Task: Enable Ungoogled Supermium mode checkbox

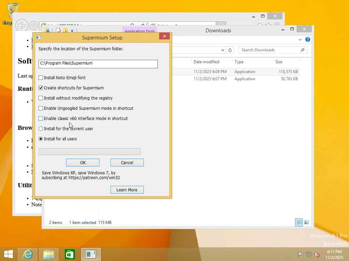Action: point(41,108)
